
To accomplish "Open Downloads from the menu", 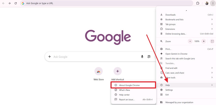I will [186, 15].
